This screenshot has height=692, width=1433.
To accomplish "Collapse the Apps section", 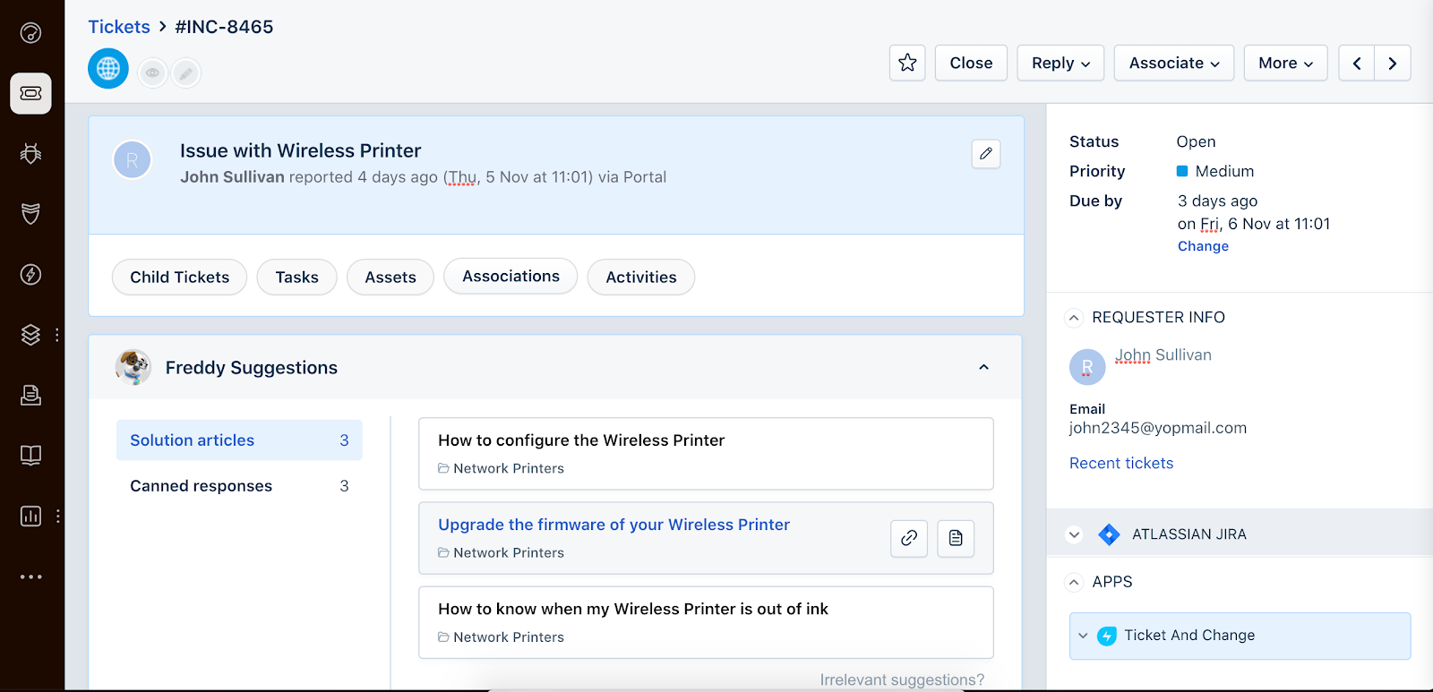I will [1074, 582].
